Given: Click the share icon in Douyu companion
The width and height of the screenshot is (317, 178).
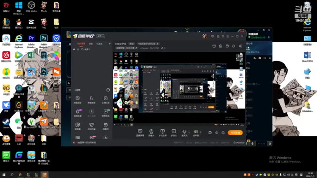Looking at the screenshot, I should pos(240,46).
